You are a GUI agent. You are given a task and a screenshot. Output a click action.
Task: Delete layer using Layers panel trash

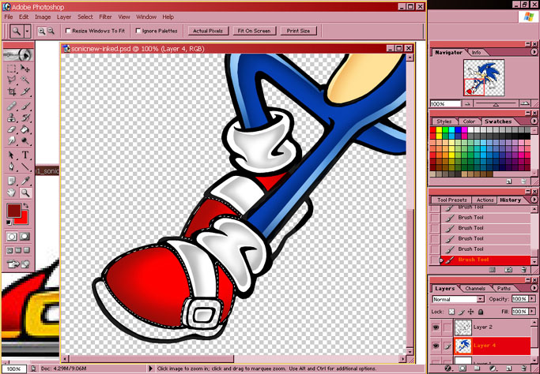[523, 368]
